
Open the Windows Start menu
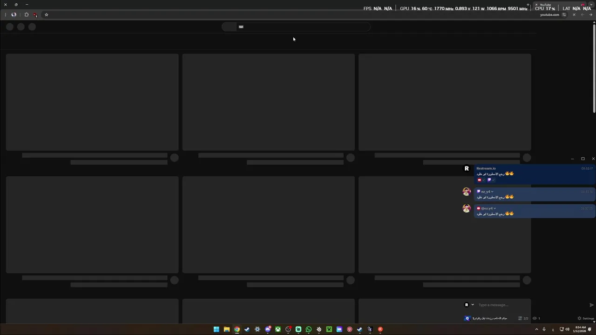point(216,329)
